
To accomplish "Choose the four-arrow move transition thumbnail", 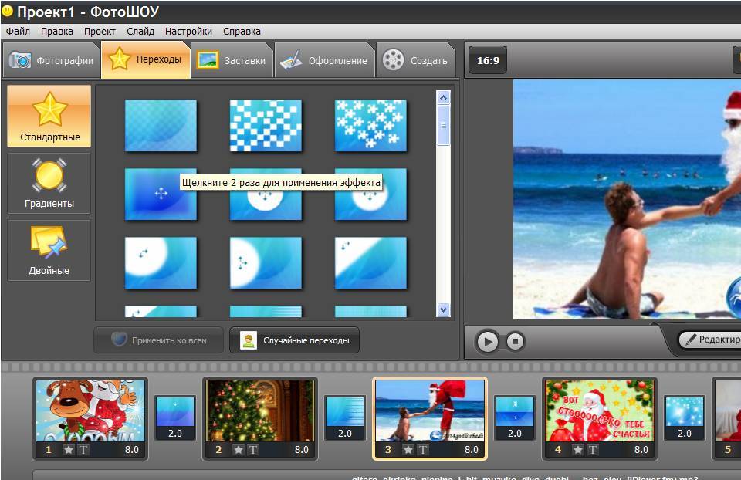I will (x=161, y=194).
